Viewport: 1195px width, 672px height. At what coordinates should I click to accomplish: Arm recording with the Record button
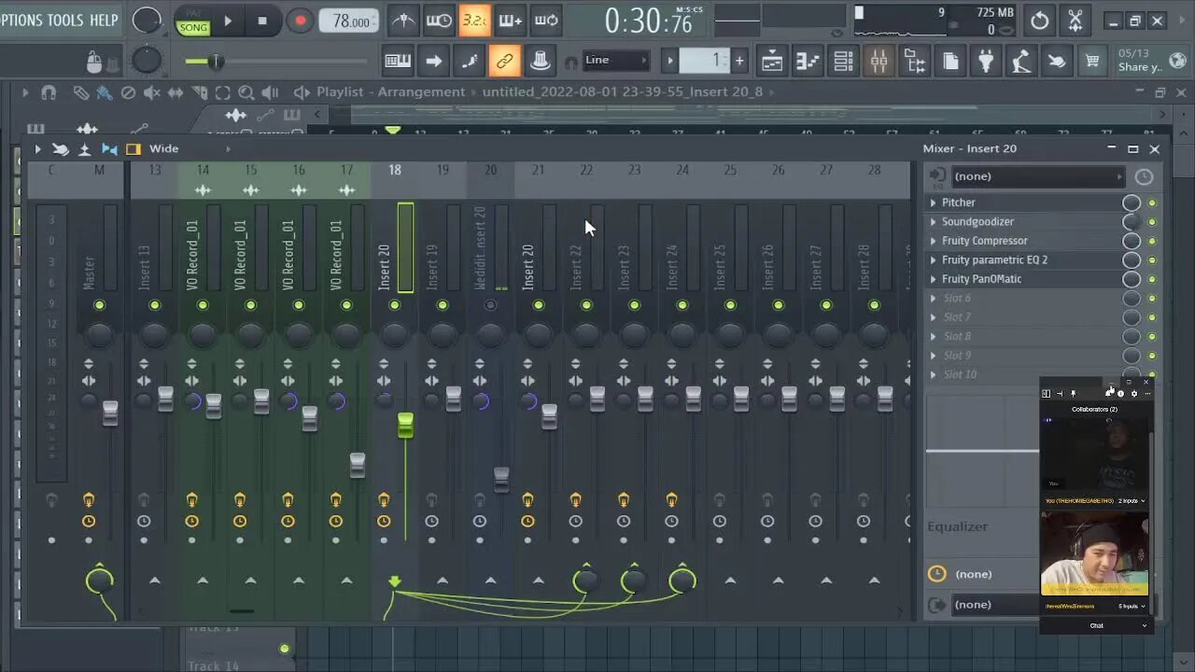click(x=300, y=21)
